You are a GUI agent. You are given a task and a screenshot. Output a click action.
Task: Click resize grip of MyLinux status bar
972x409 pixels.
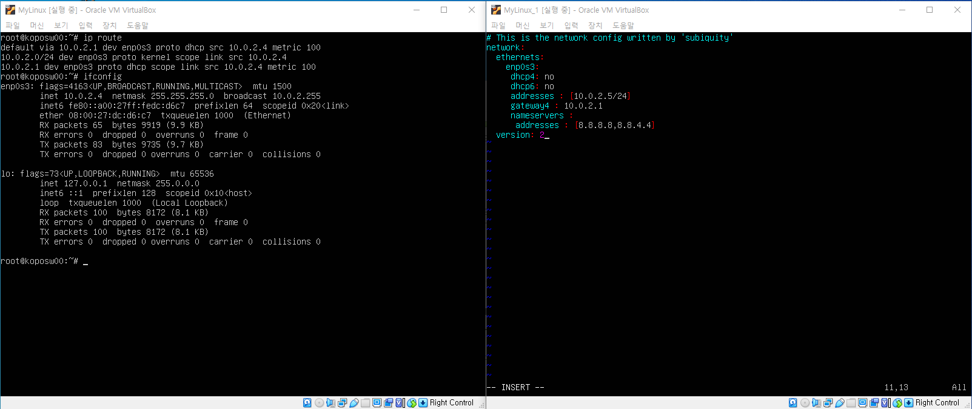pyautogui.click(x=481, y=405)
